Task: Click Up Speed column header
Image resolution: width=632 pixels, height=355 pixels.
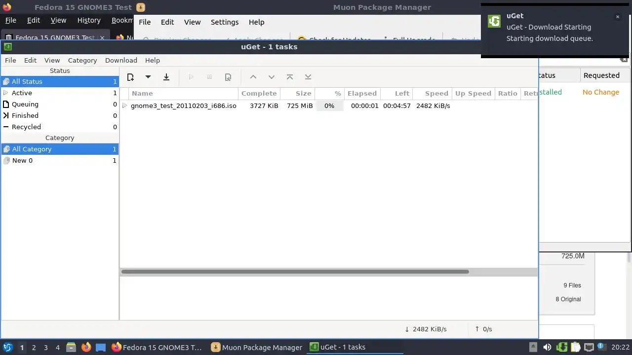Action: [473, 93]
